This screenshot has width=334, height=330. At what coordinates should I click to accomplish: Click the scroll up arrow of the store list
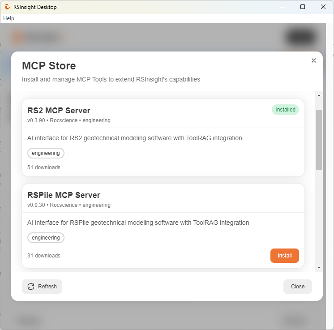[x=319, y=95]
